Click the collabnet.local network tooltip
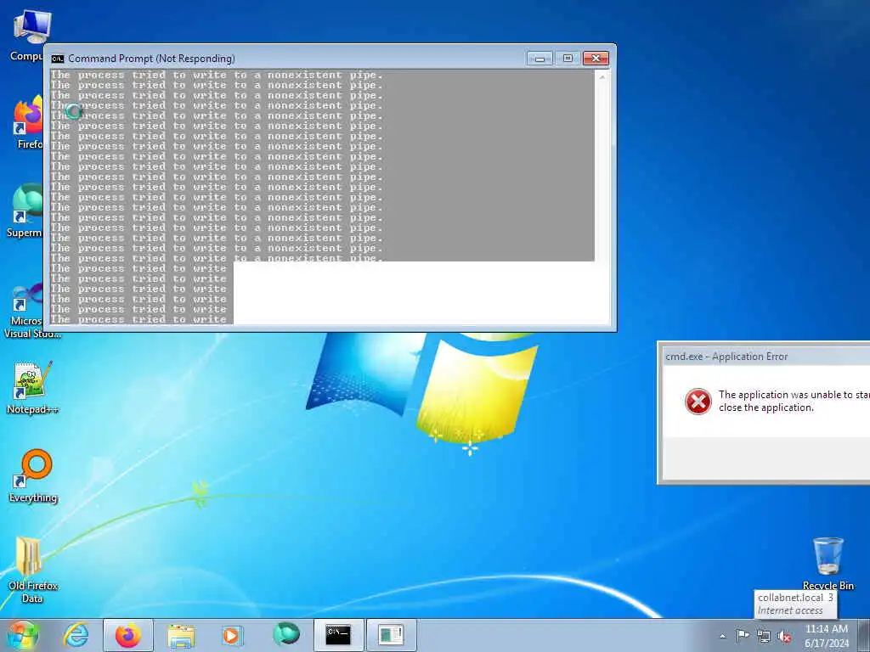 (795, 604)
